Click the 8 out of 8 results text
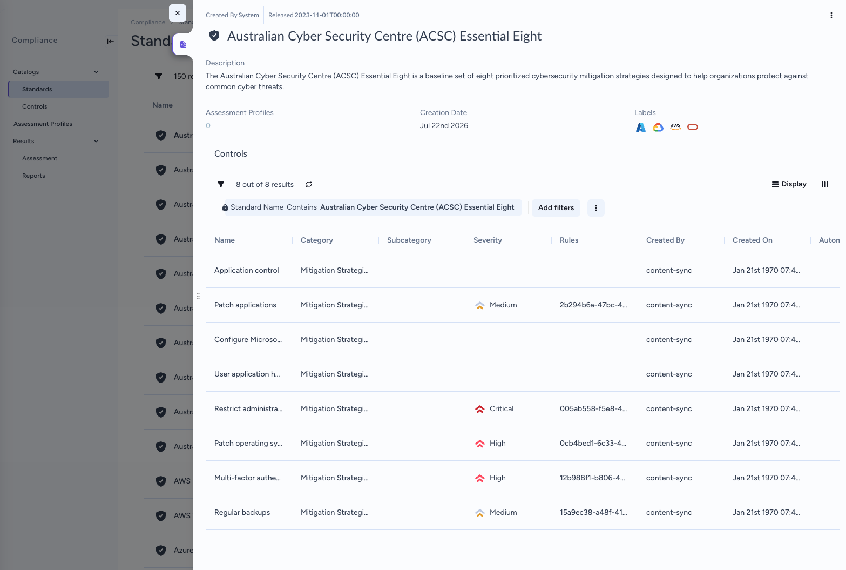Screen dimensions: 846x570 265,185
